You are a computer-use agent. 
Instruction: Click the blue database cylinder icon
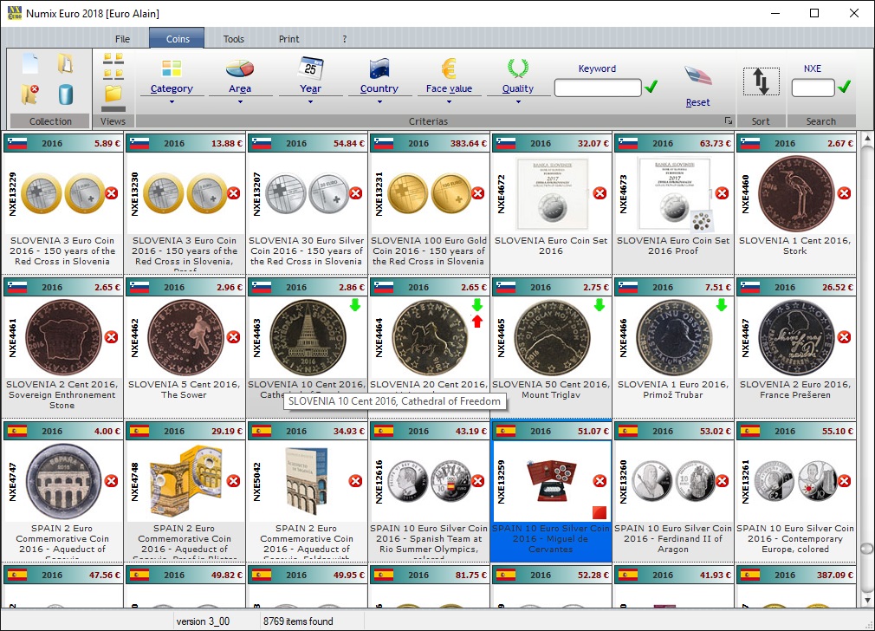click(65, 94)
